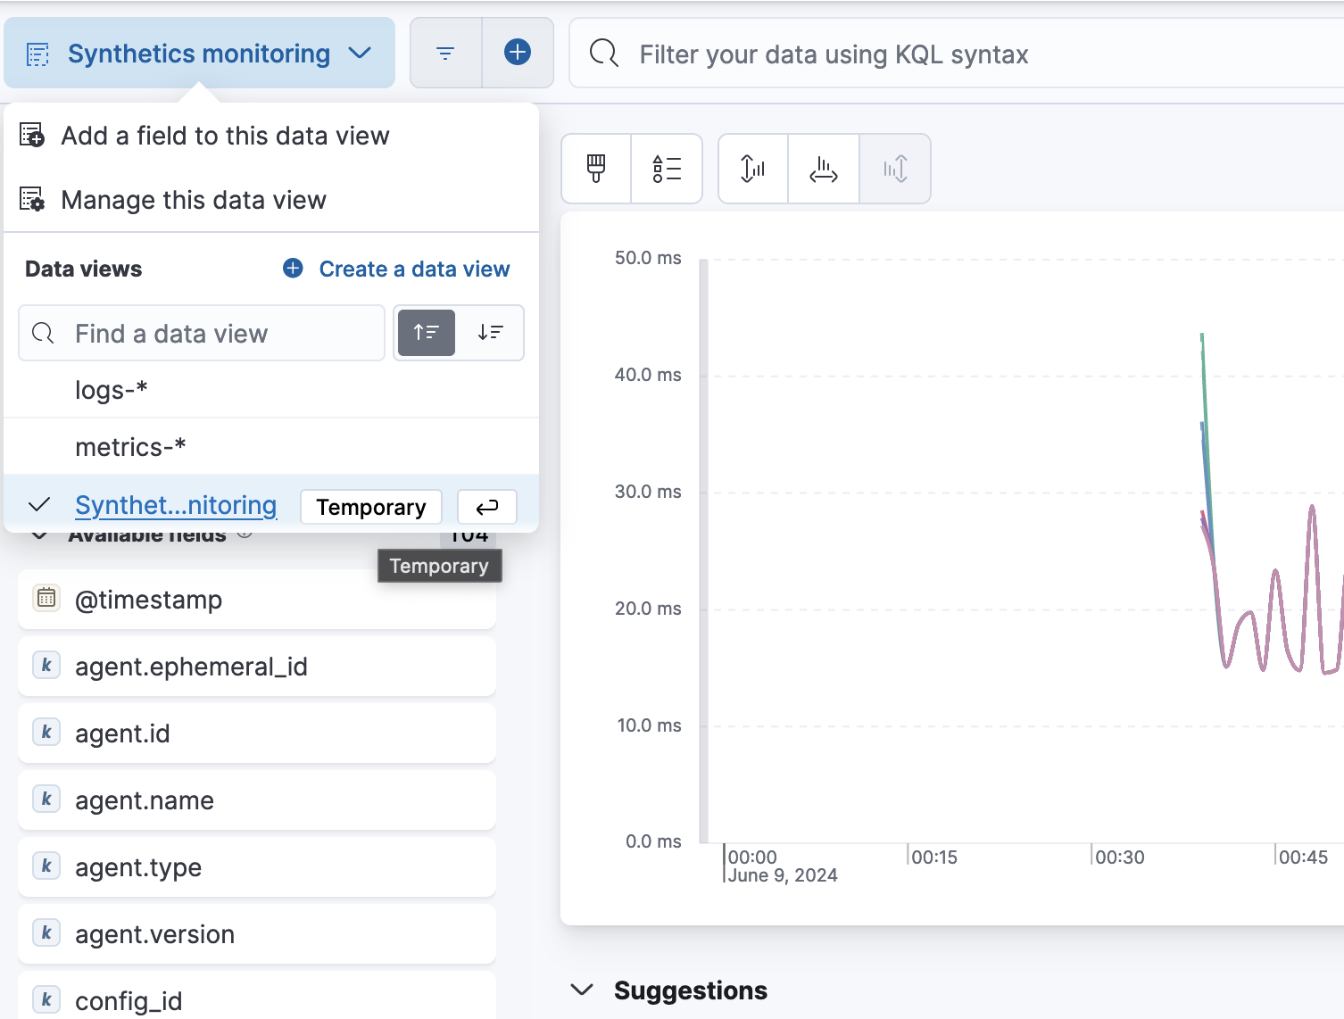The image size is (1344, 1019).
Task: Click the 'Create a data view' link
Action: click(x=414, y=269)
